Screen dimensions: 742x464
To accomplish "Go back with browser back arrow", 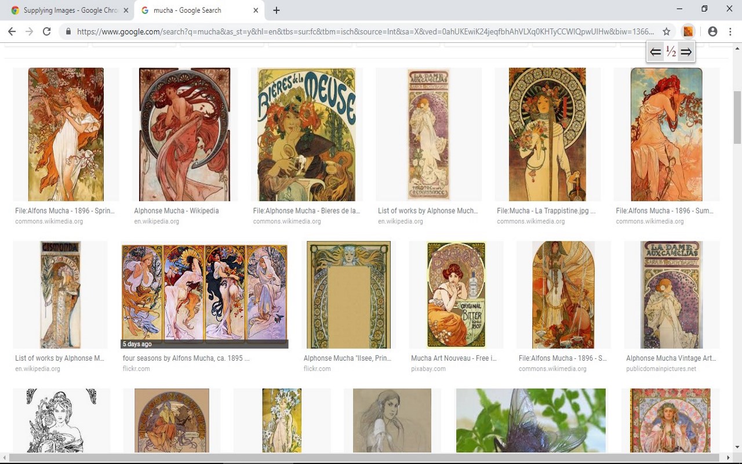I will [x=12, y=31].
